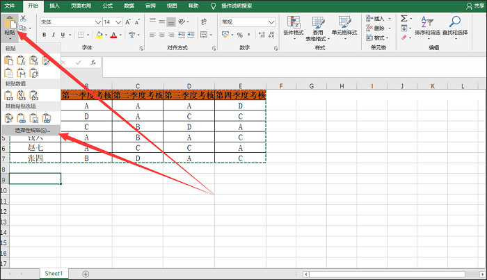The height and width of the screenshot is (280, 487).
Task: Choose Paste Values & Source Formatting
Action: (33, 95)
